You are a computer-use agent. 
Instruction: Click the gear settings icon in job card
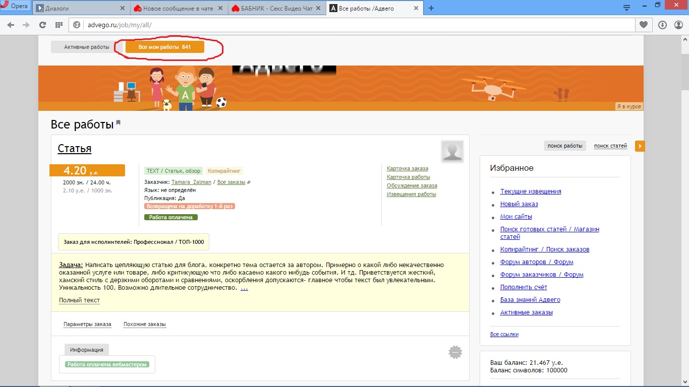(455, 352)
